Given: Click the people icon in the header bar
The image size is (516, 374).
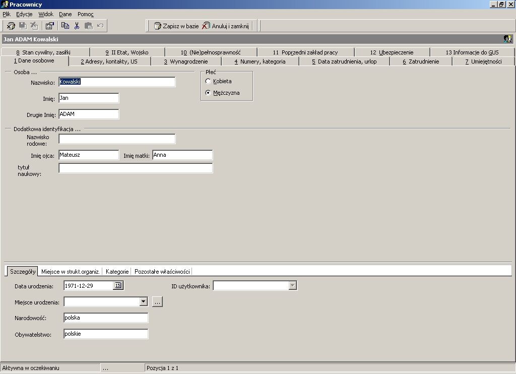Looking at the screenshot, I should click(x=508, y=39).
